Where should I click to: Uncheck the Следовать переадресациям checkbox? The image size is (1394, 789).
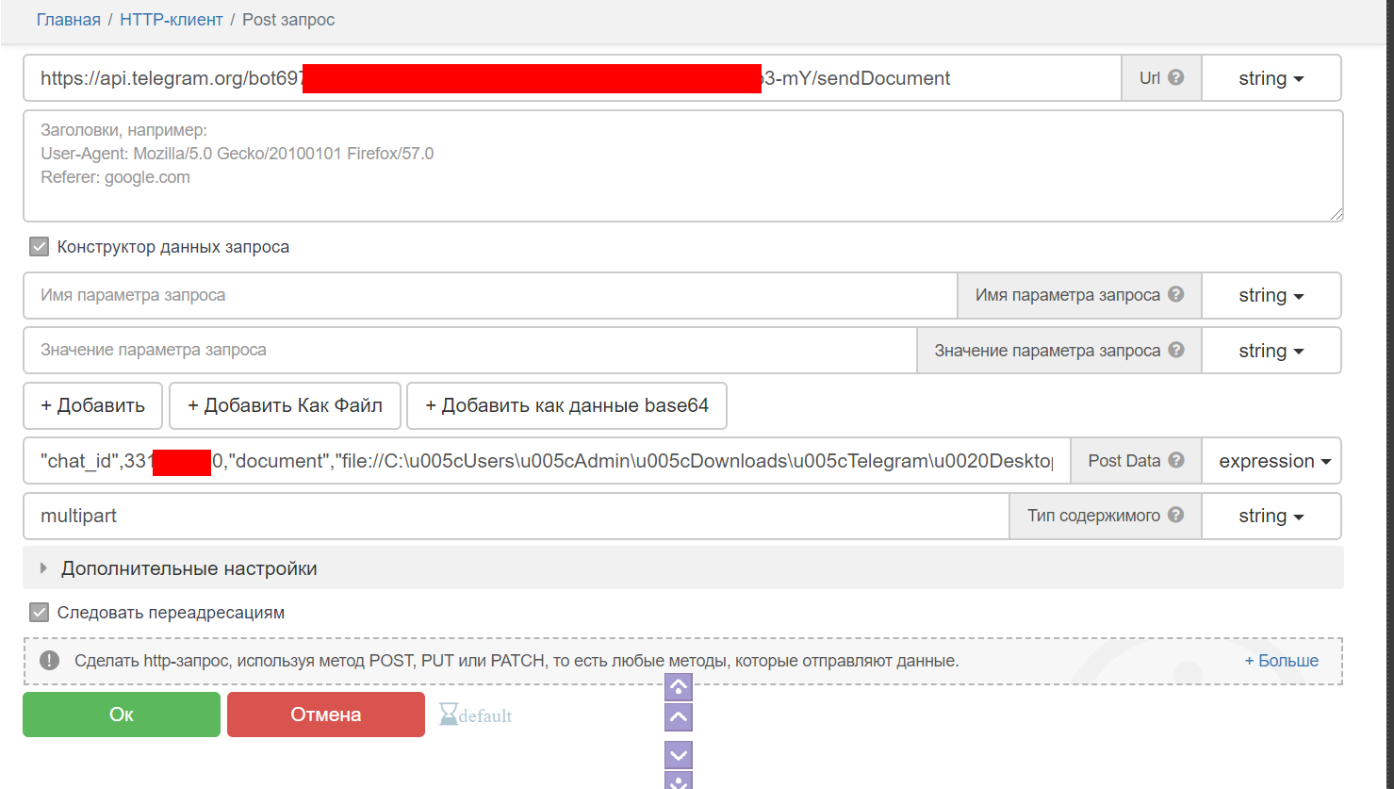pyautogui.click(x=40, y=613)
